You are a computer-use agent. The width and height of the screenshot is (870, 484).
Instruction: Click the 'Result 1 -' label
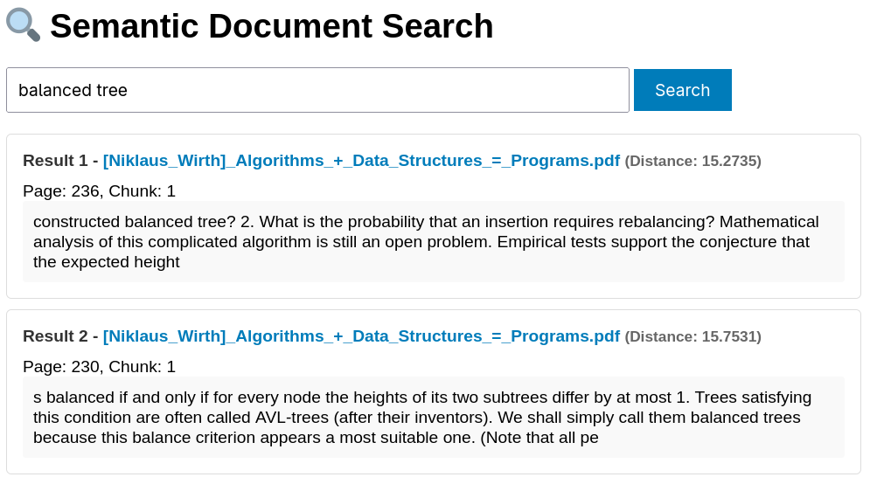(x=59, y=161)
